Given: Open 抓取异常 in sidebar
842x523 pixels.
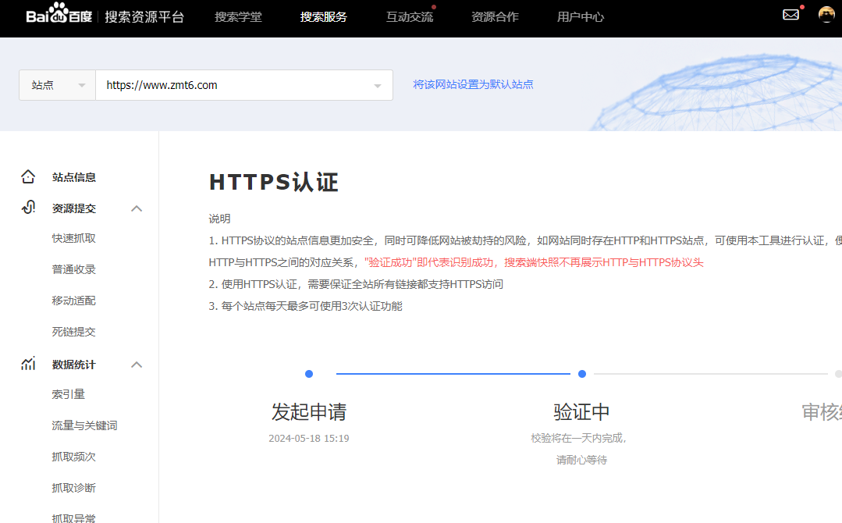Looking at the screenshot, I should pos(74,518).
